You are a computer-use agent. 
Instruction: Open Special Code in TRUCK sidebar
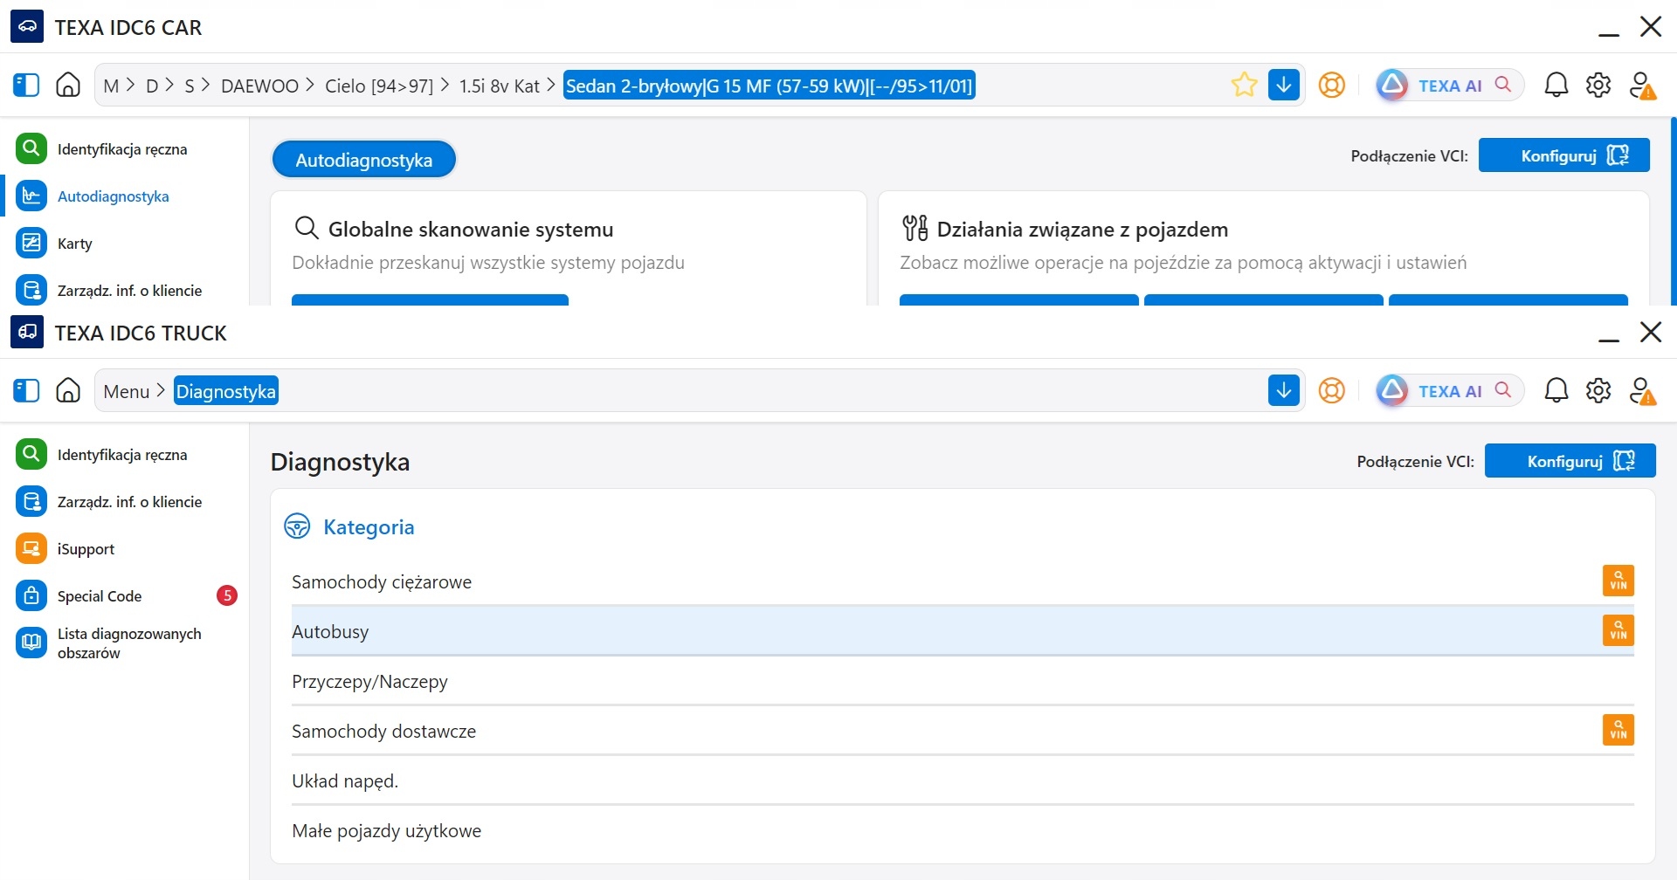[124, 596]
